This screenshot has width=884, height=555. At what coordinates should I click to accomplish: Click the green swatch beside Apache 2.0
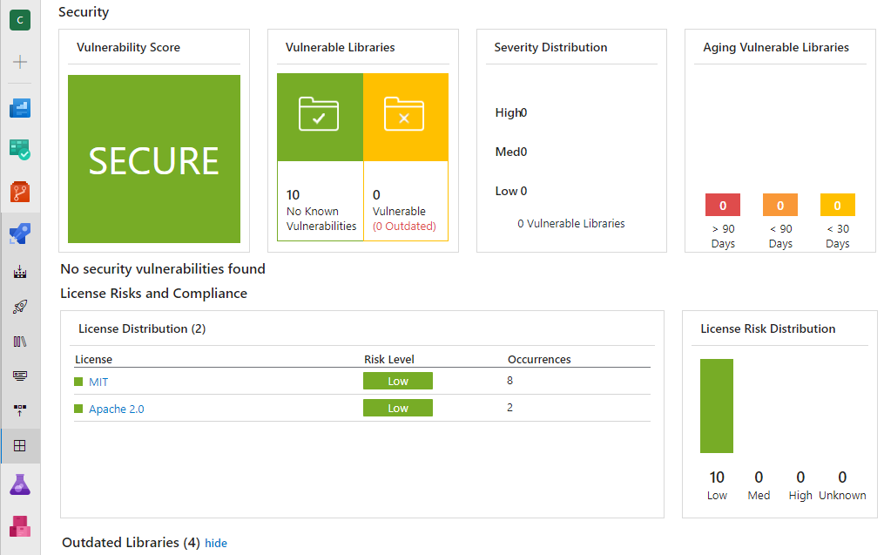click(78, 408)
